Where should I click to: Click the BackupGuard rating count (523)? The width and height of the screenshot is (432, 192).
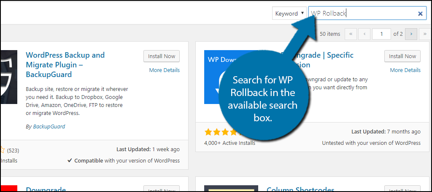point(13,150)
